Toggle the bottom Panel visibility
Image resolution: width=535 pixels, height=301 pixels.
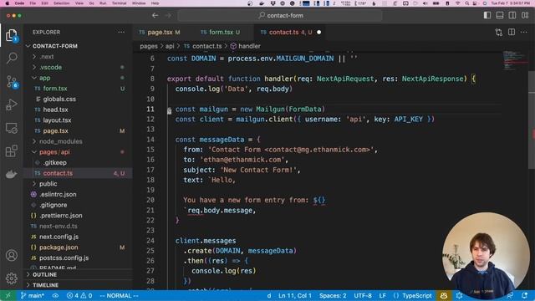[x=500, y=15]
